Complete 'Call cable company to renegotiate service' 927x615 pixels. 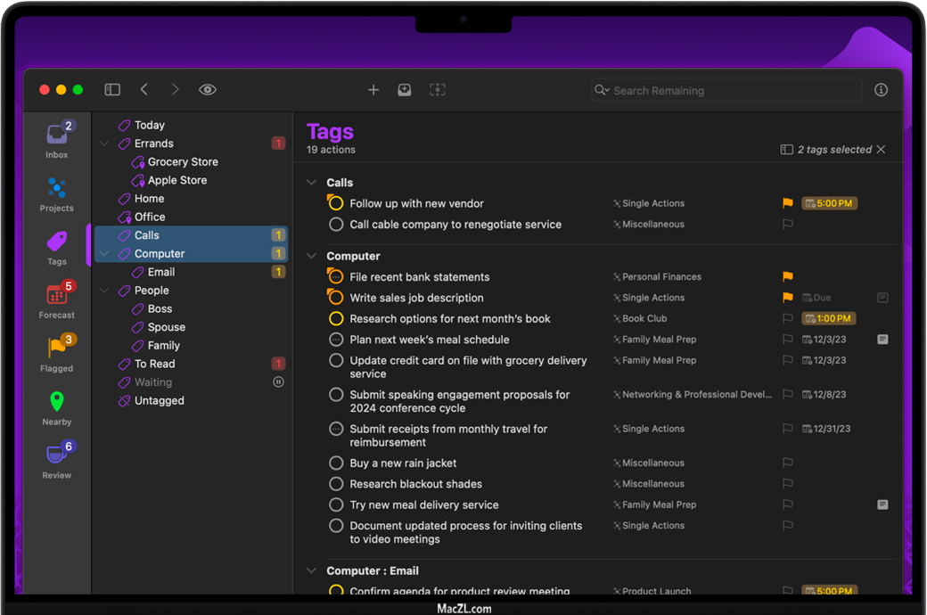point(336,225)
